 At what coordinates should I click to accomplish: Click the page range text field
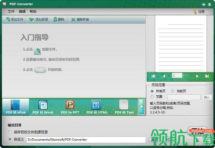(x=184, y=97)
